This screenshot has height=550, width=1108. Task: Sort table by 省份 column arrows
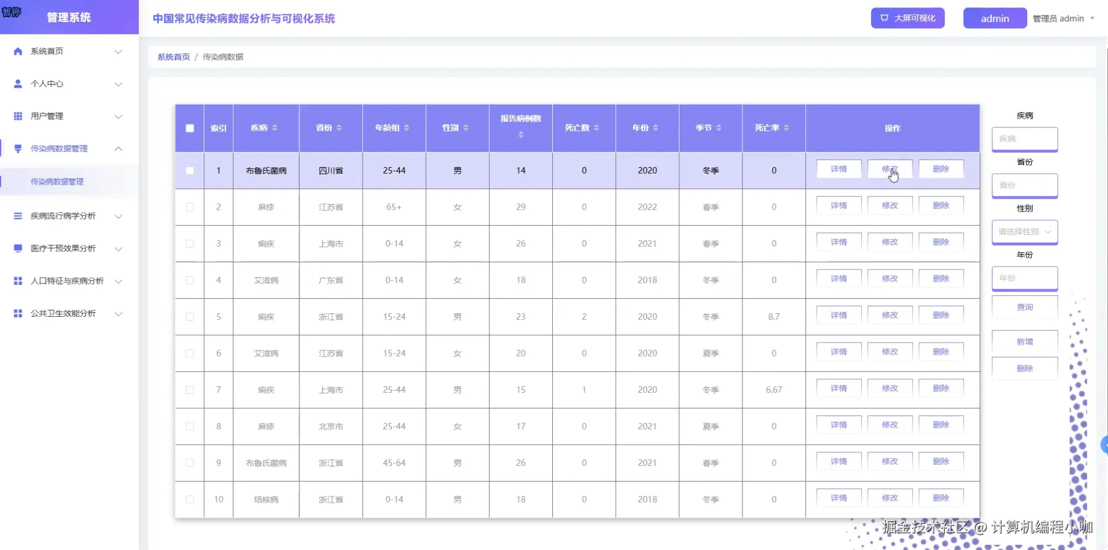339,128
